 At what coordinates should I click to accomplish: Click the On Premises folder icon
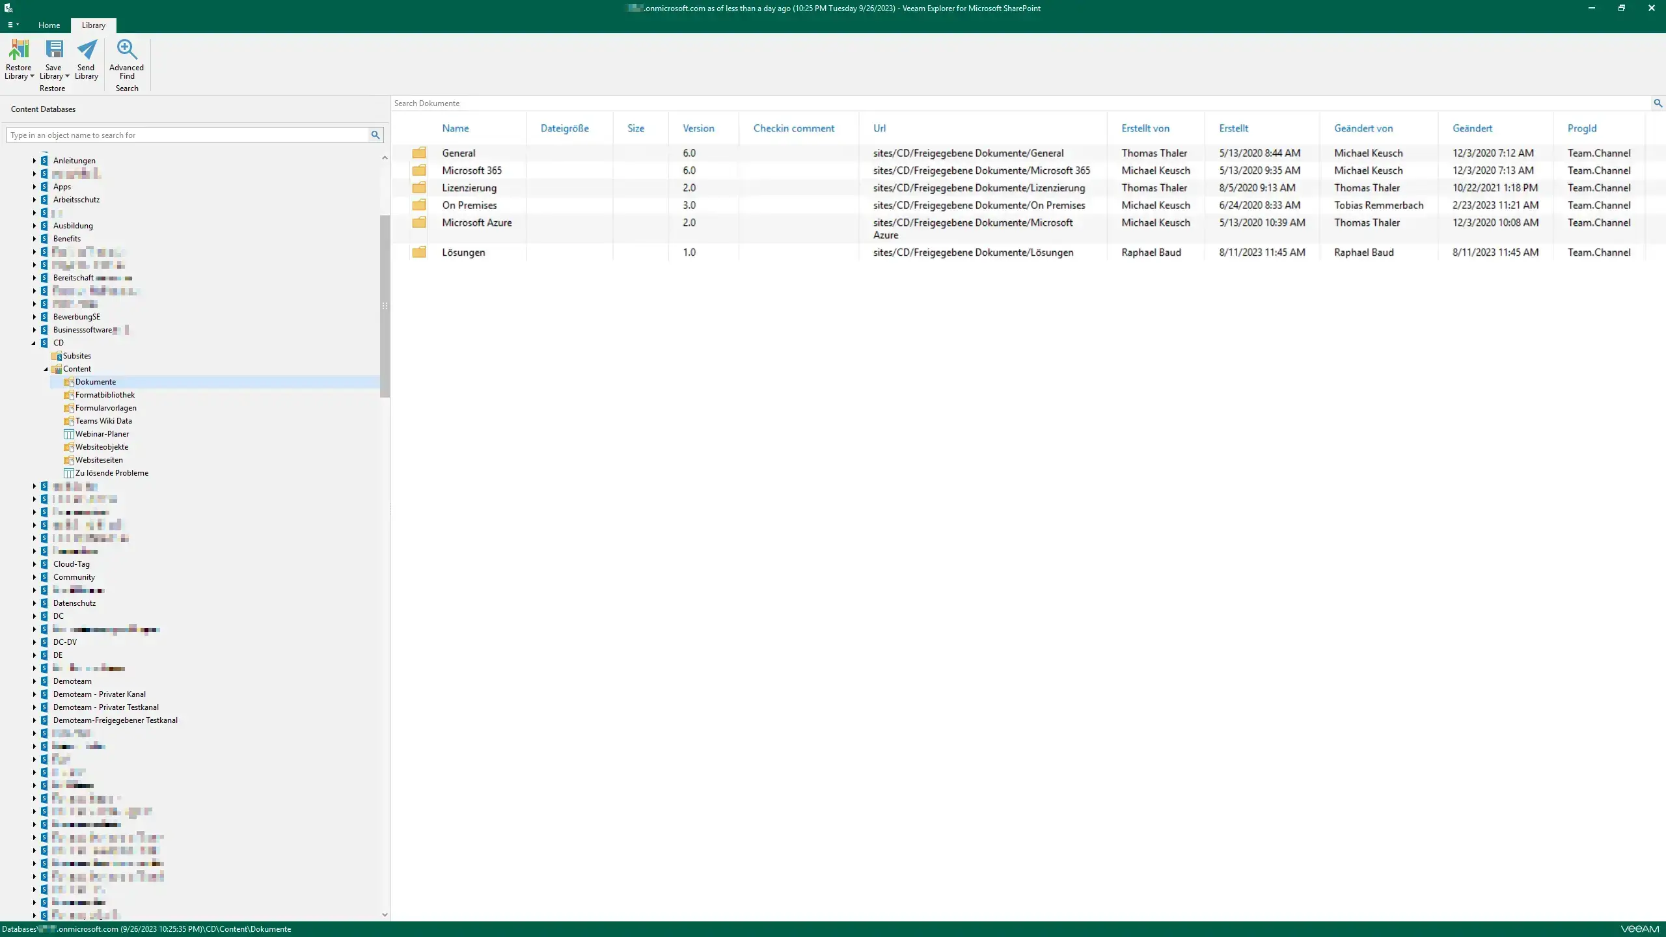(x=419, y=205)
